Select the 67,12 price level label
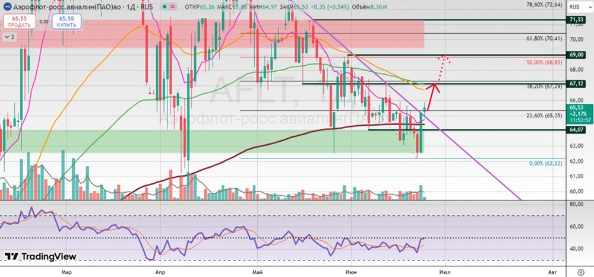The image size is (594, 277). [x=576, y=84]
